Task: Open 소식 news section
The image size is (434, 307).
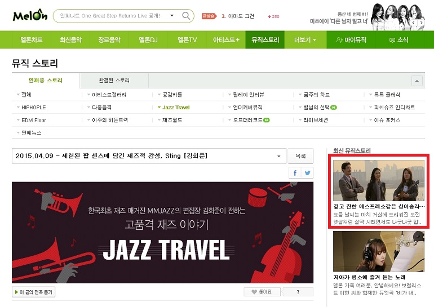Action: (399, 40)
